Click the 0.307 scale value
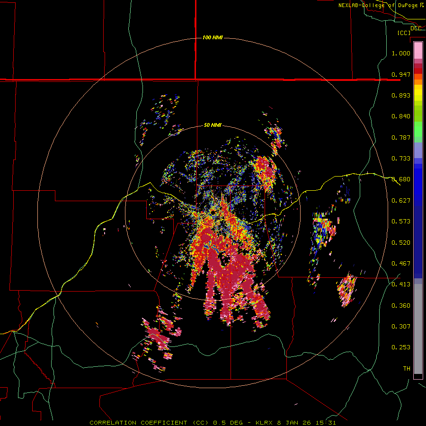Image resolution: width=426 pixels, height=426 pixels. click(x=401, y=327)
